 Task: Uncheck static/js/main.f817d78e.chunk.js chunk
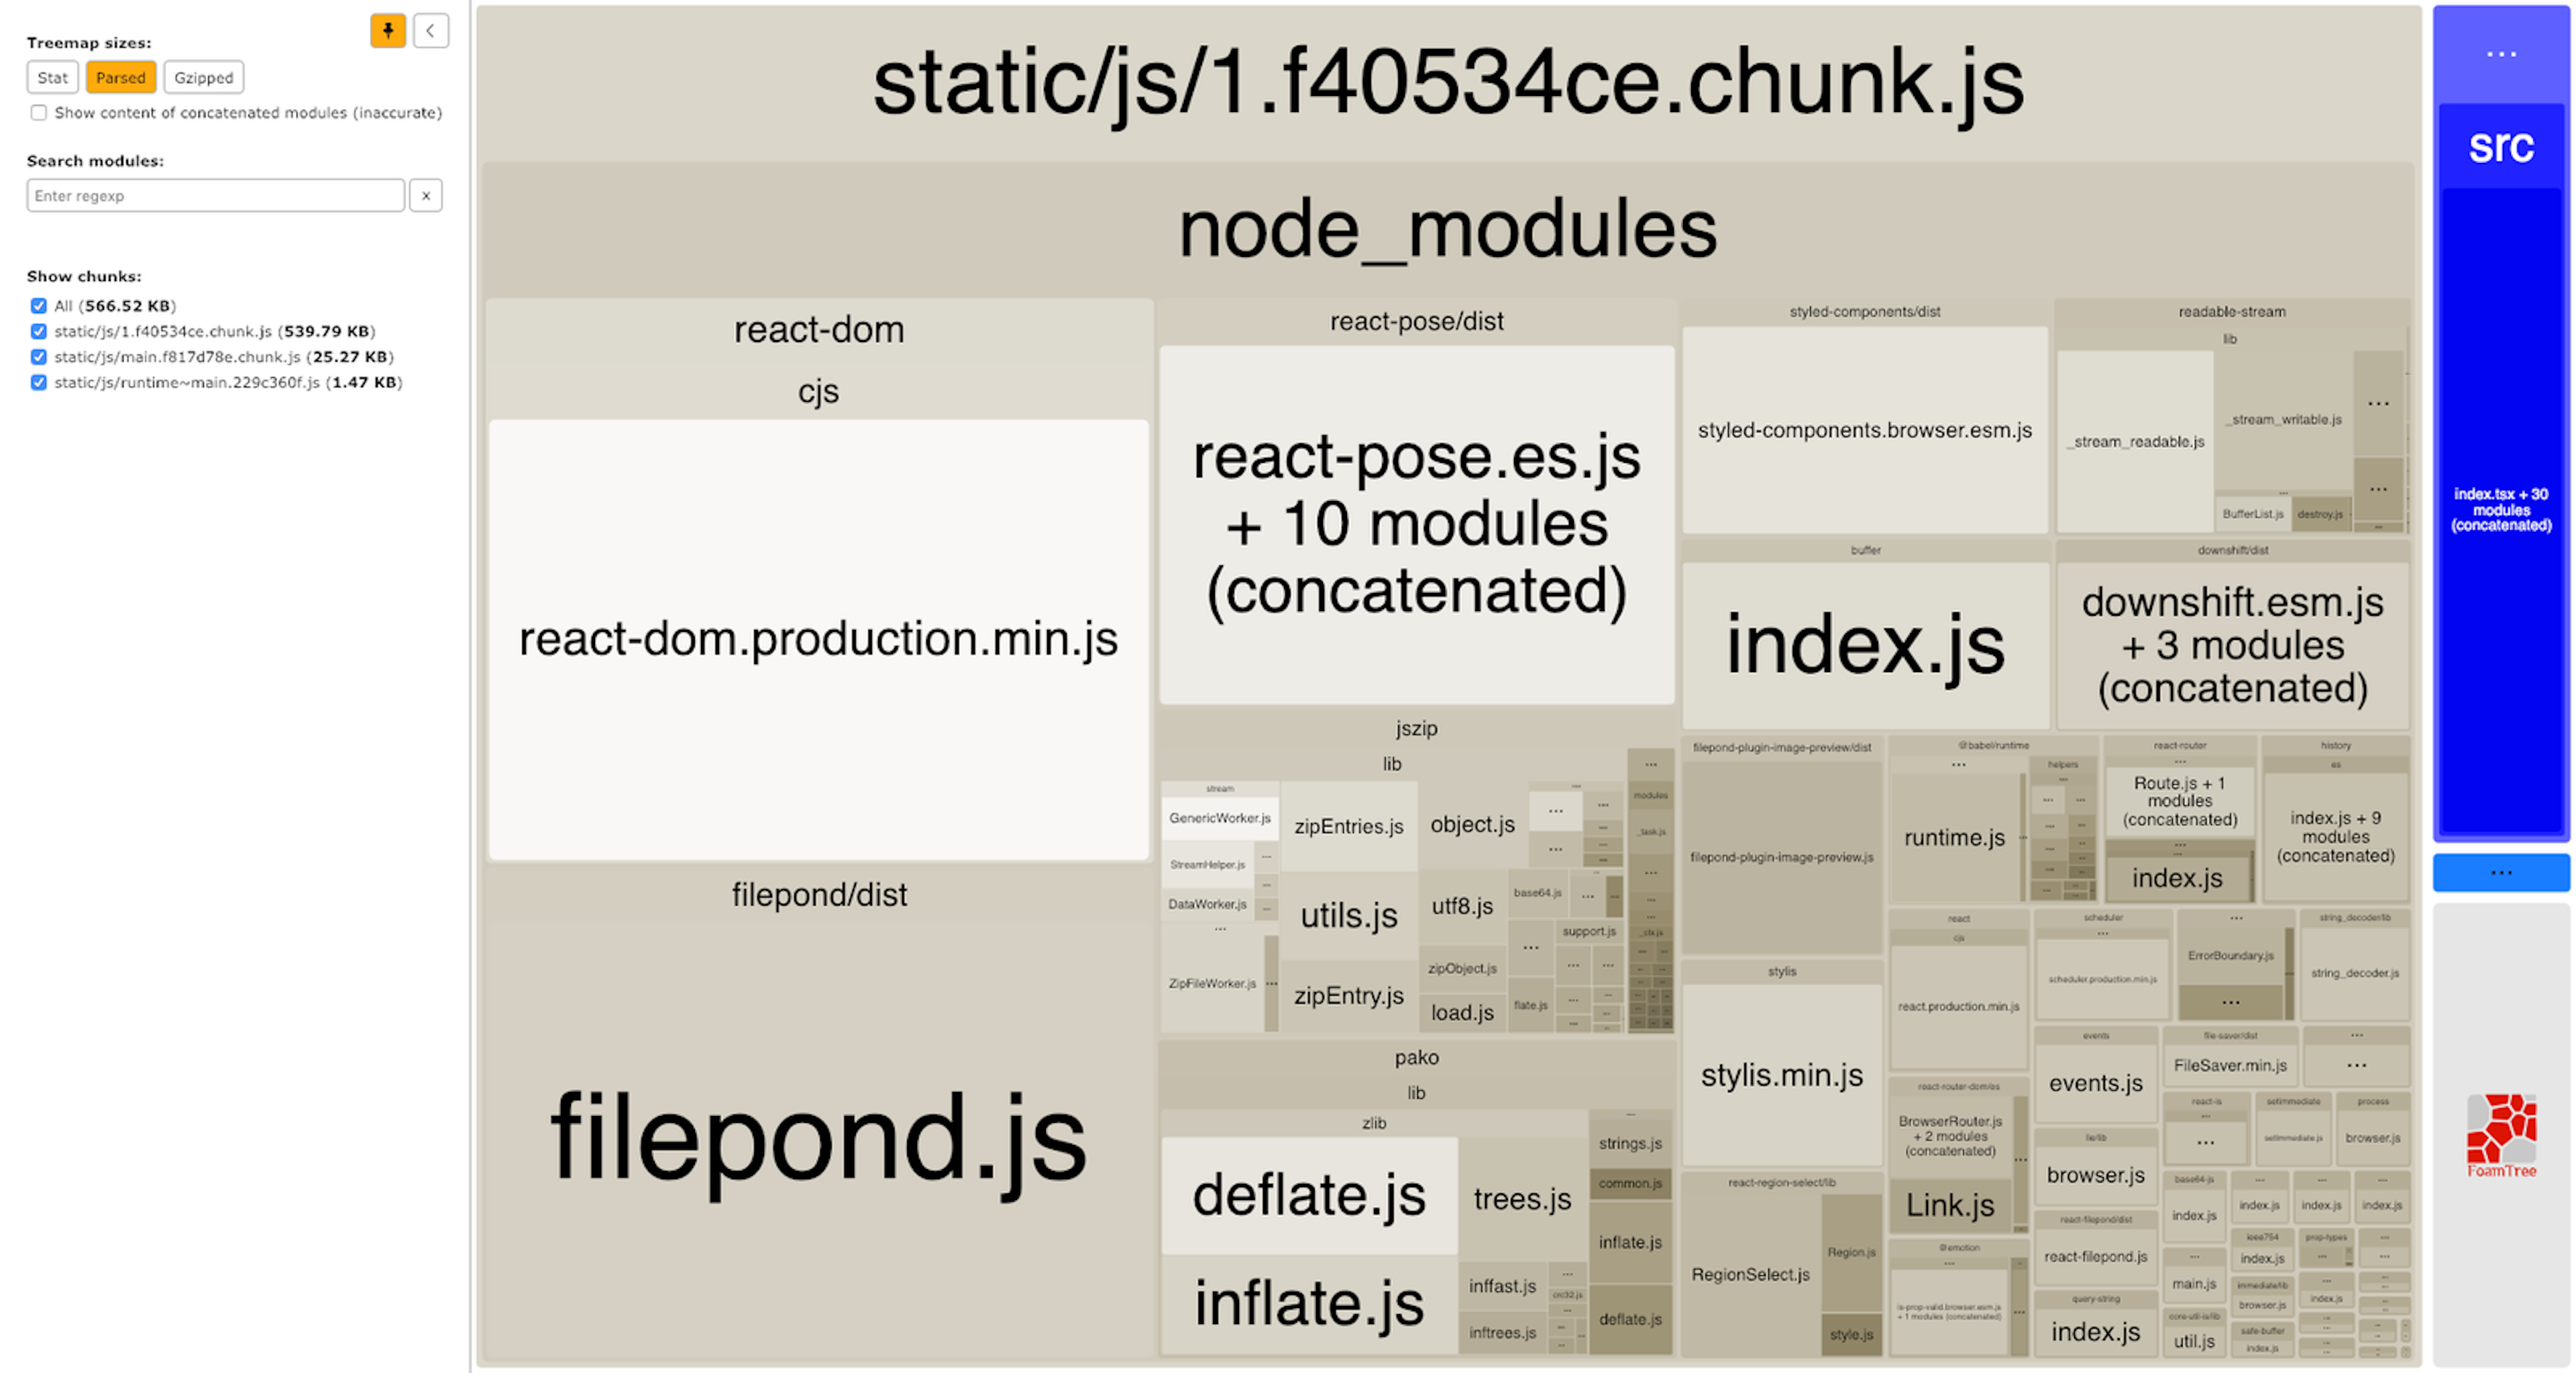click(x=38, y=356)
